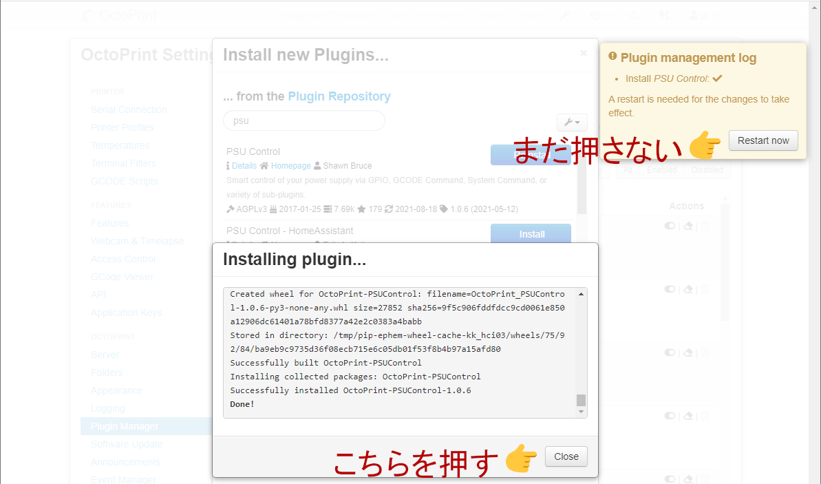The width and height of the screenshot is (821, 484).
Task: Install the PSU Control - HomeAssistant plugin
Action: pyautogui.click(x=531, y=233)
